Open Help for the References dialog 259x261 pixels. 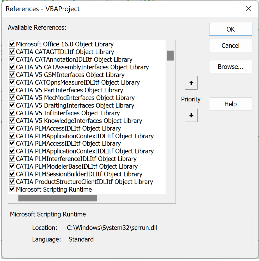[x=230, y=104]
